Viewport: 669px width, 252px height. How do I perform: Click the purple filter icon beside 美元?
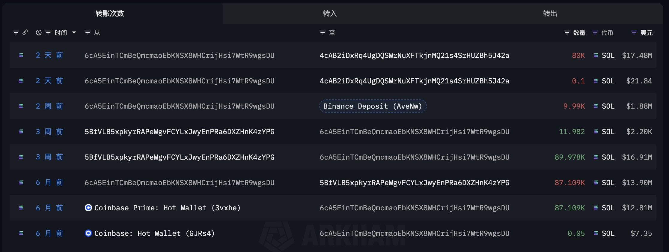(634, 33)
